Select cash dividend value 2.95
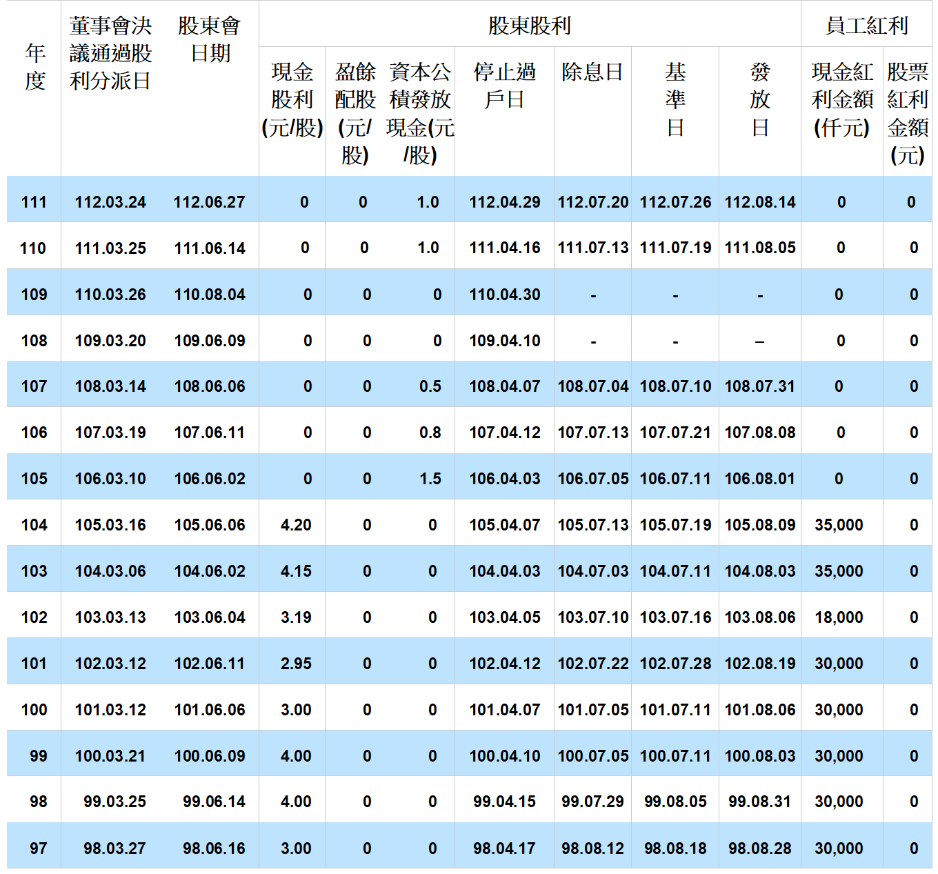The image size is (938, 874). [x=296, y=664]
